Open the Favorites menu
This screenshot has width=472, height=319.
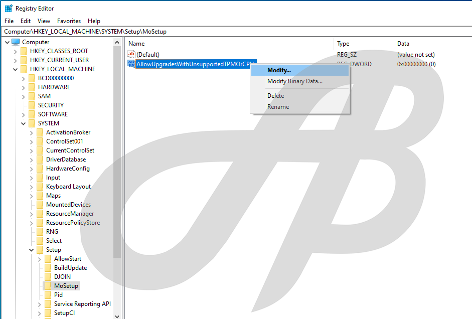coord(69,21)
